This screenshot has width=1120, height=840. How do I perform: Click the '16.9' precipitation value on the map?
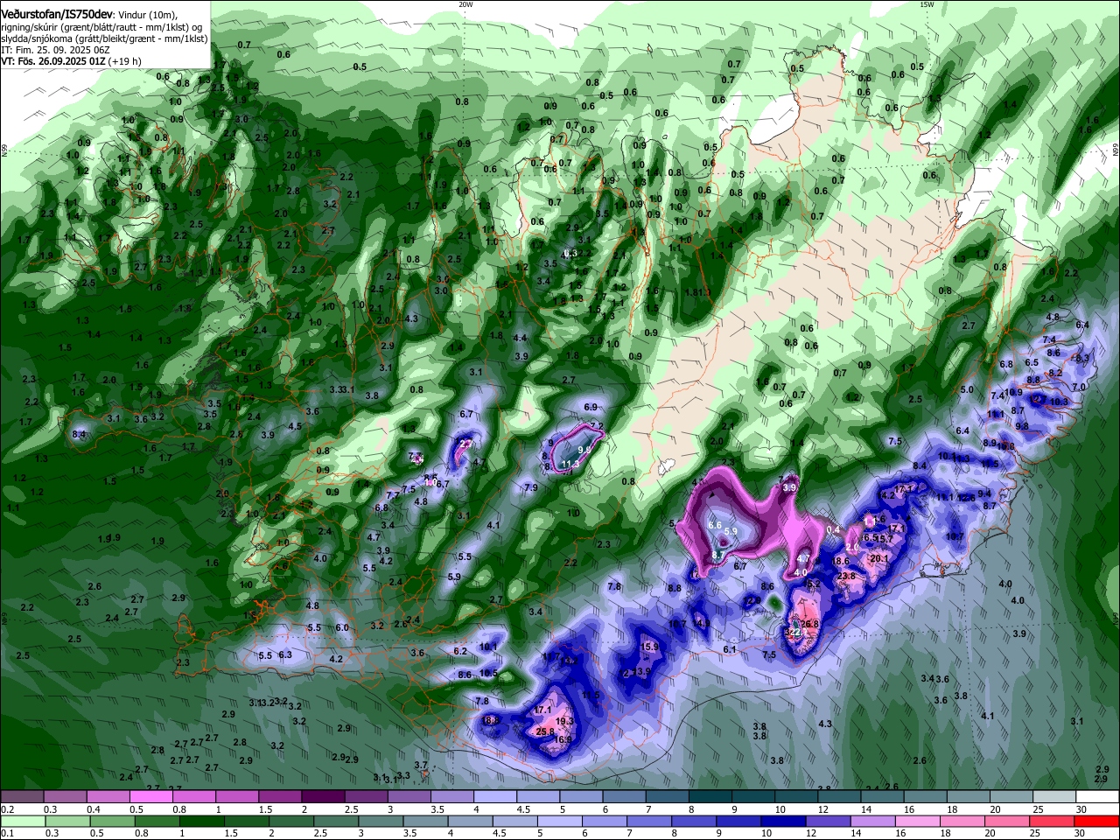pos(563,740)
